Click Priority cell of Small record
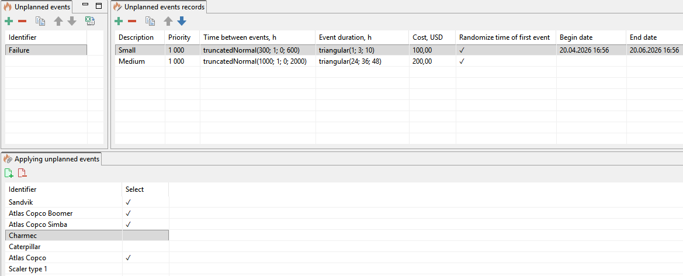Image resolution: width=683 pixels, height=276 pixels. click(x=182, y=50)
